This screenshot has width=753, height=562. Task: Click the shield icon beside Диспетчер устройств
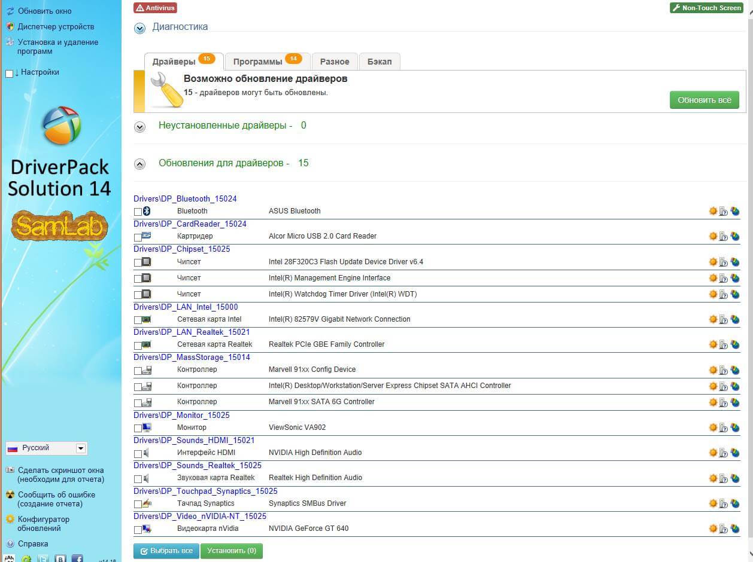tap(10, 27)
